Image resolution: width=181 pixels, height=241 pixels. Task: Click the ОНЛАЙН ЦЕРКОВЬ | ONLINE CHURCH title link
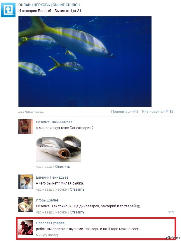tap(49, 5)
